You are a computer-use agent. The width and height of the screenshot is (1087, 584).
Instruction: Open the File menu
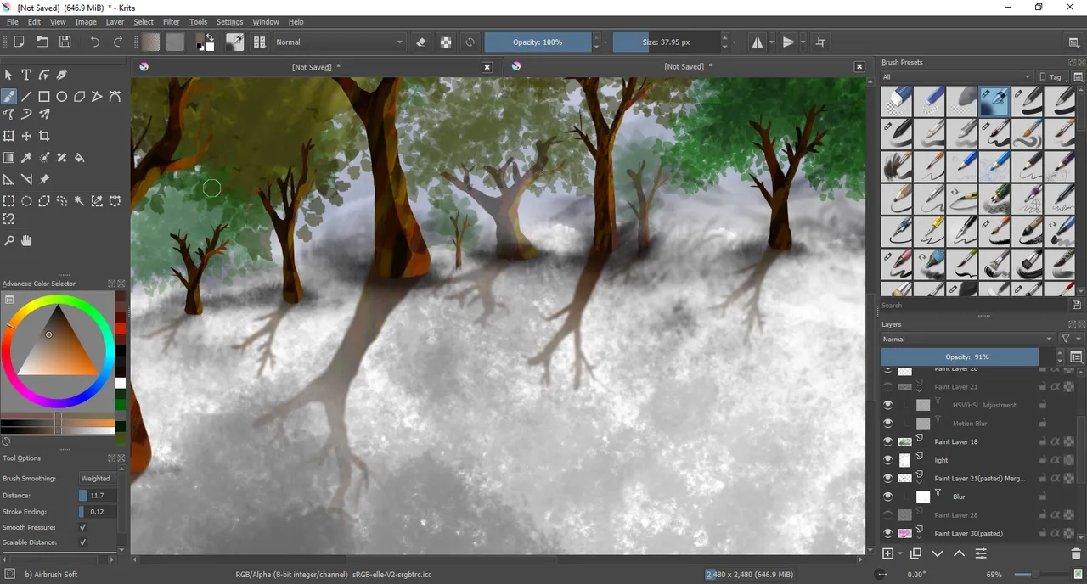(x=13, y=22)
